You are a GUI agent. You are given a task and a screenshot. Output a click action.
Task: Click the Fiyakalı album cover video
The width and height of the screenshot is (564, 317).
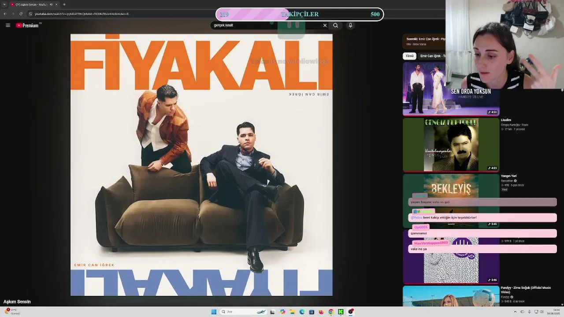pos(201,165)
